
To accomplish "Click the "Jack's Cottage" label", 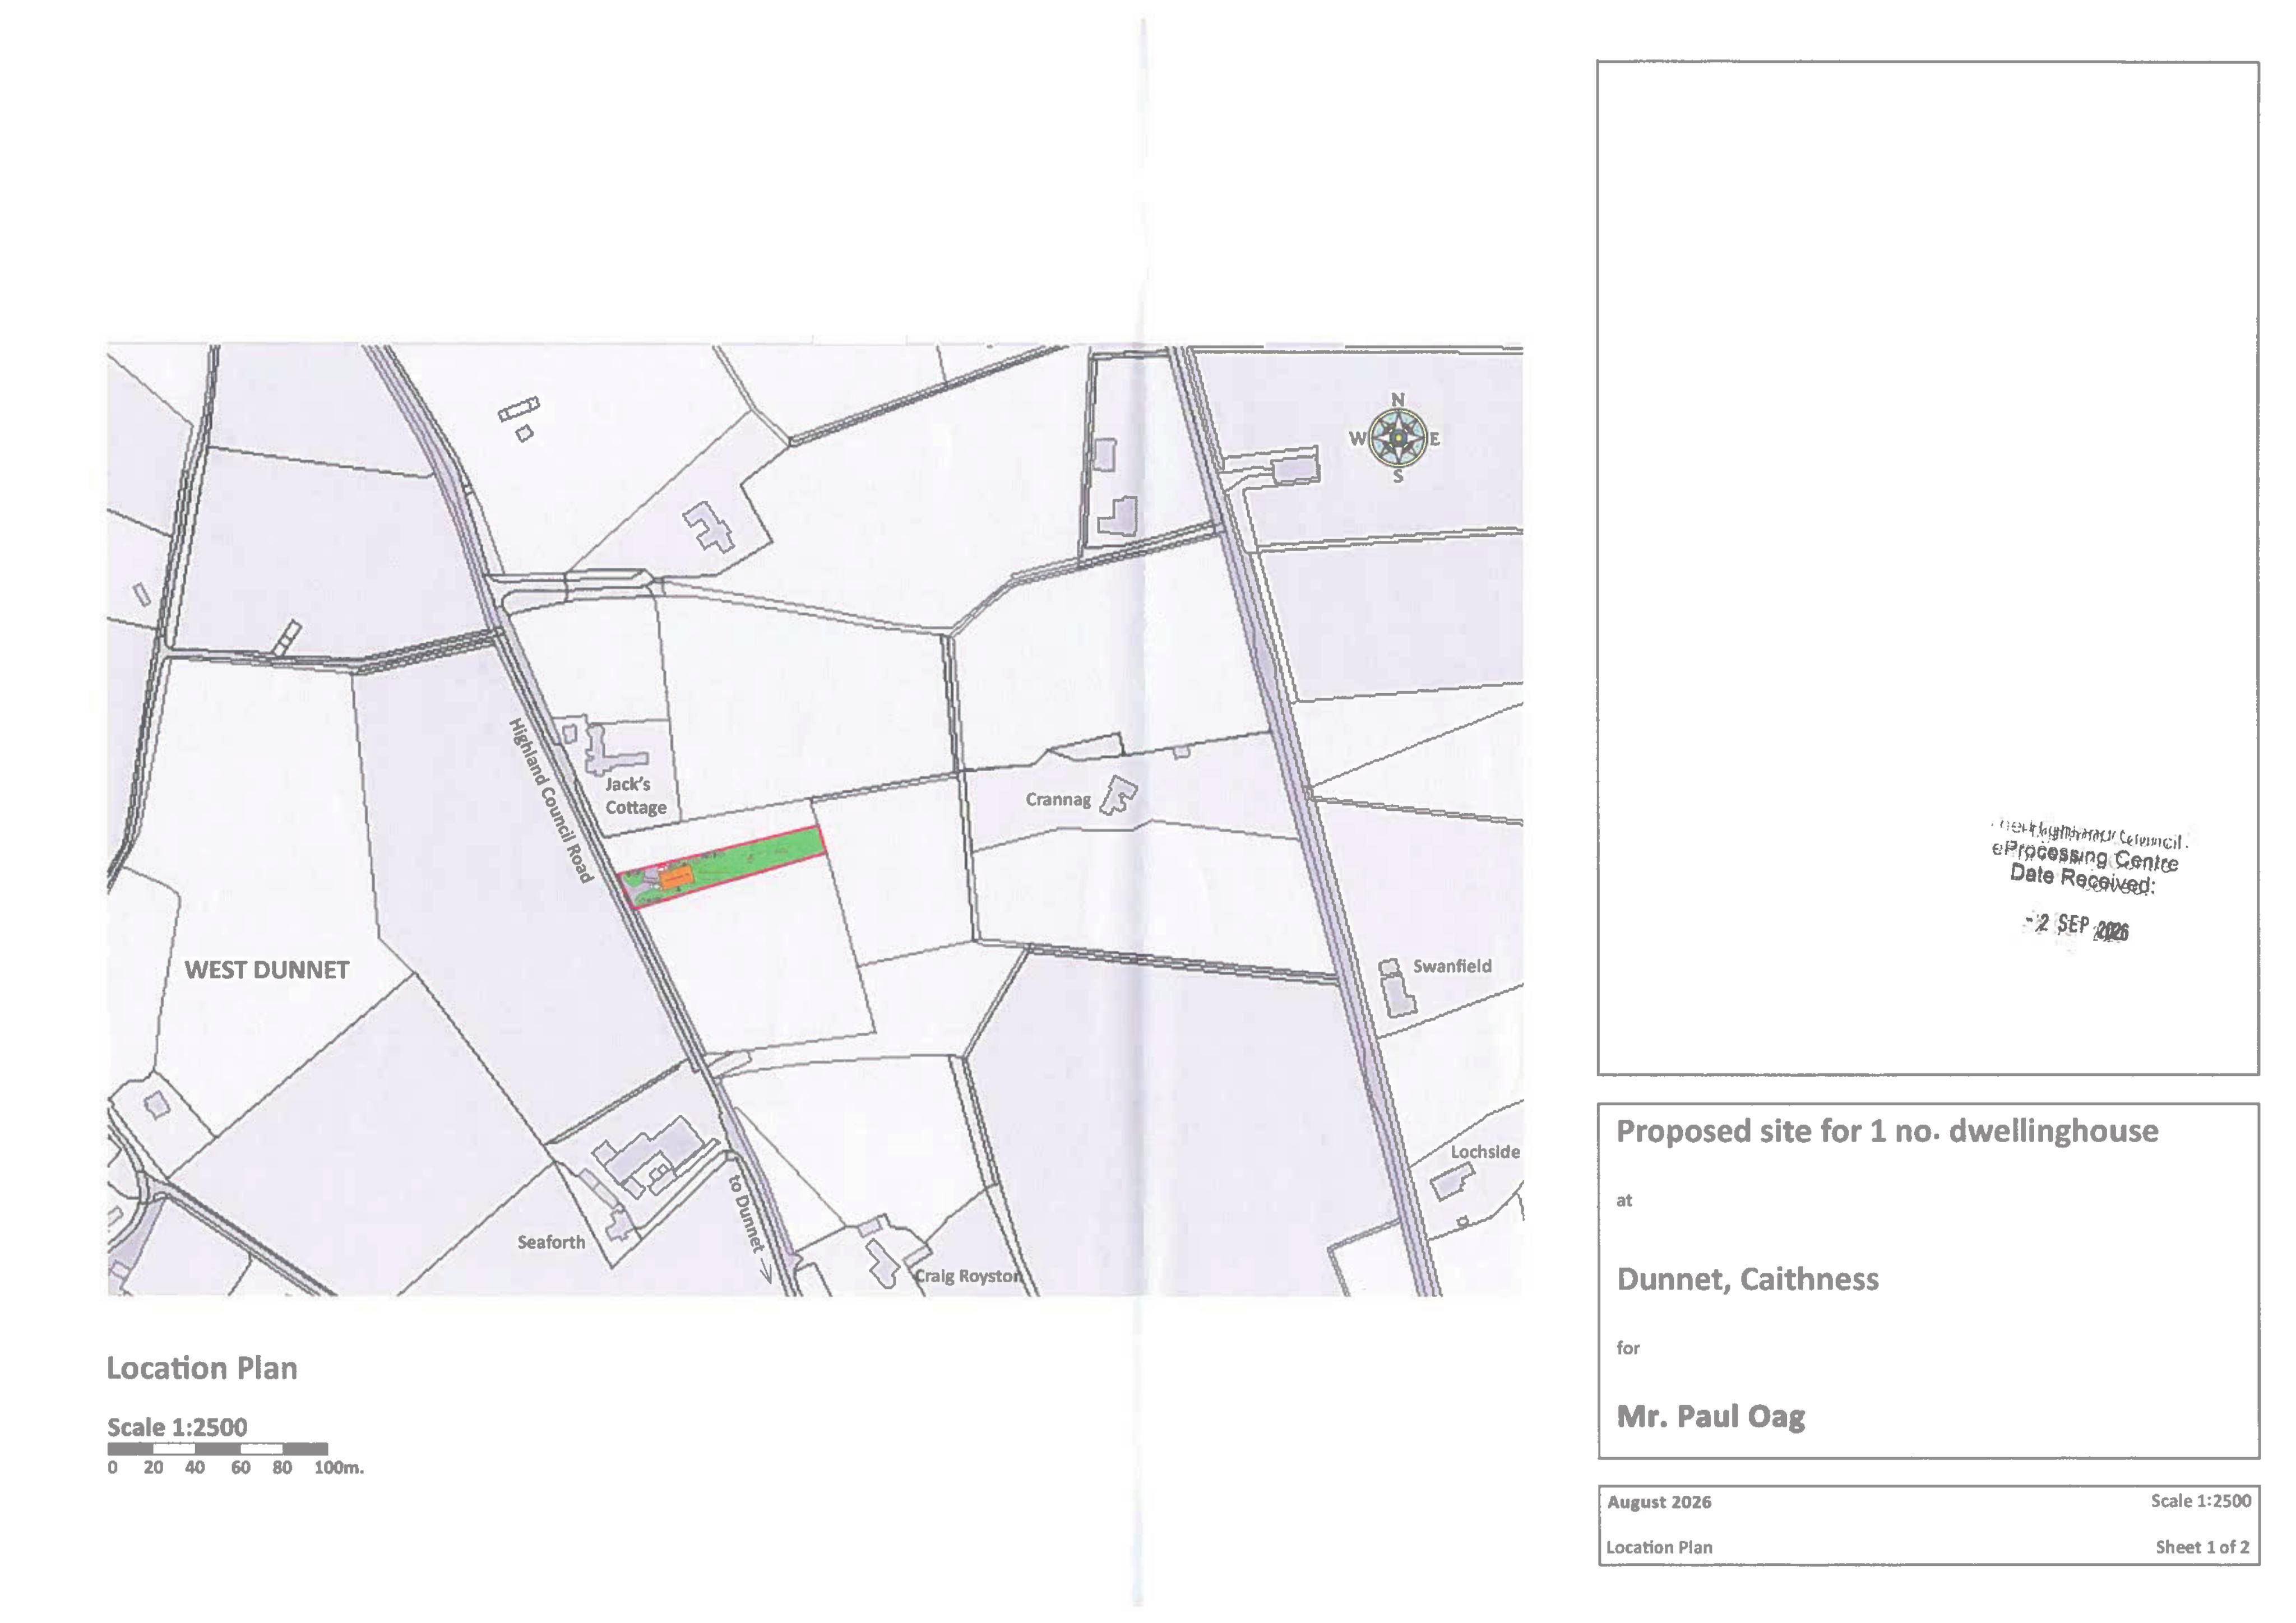I will click(635, 795).
